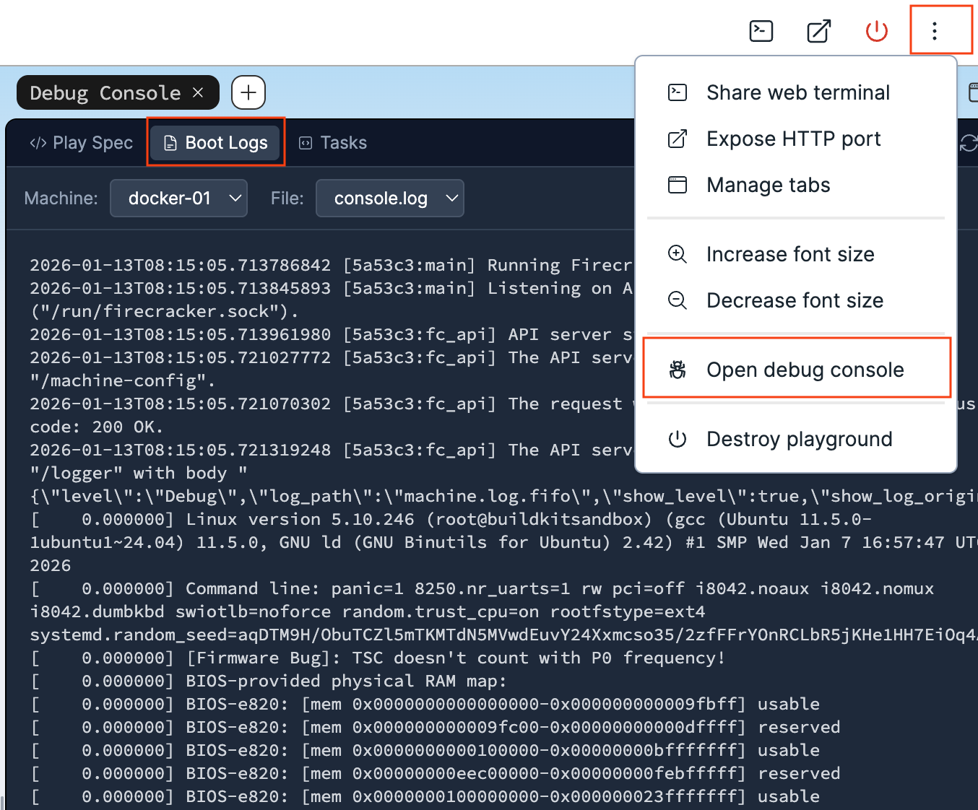Switch to the Play Spec tab
Viewport: 978px width, 810px height.
click(81, 142)
